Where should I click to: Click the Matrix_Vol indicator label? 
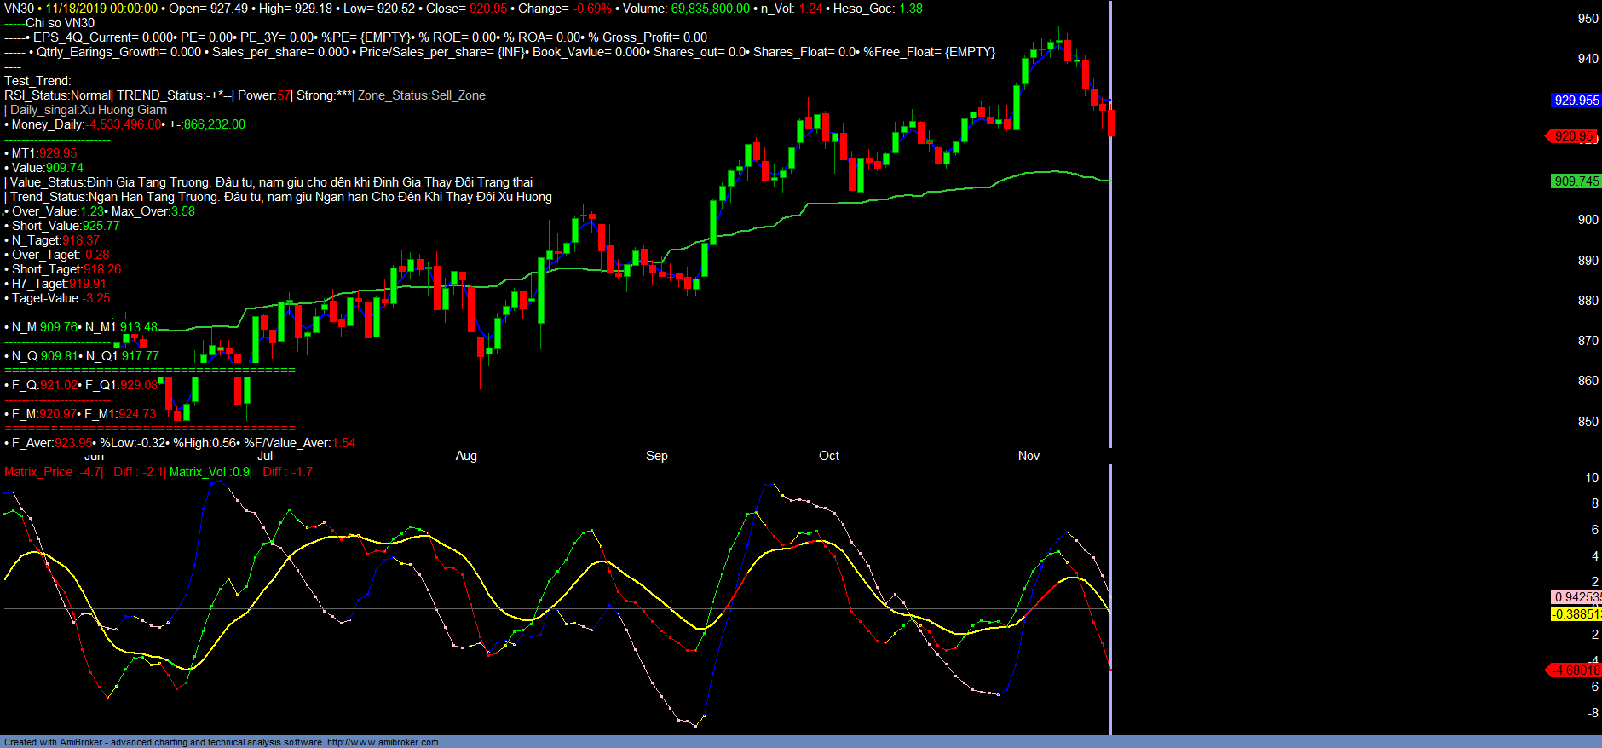click(x=198, y=472)
